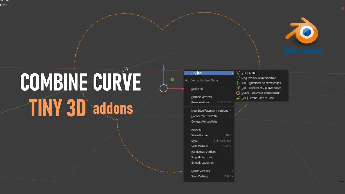Click the E2F Extend Edge to Face icon

(238, 98)
